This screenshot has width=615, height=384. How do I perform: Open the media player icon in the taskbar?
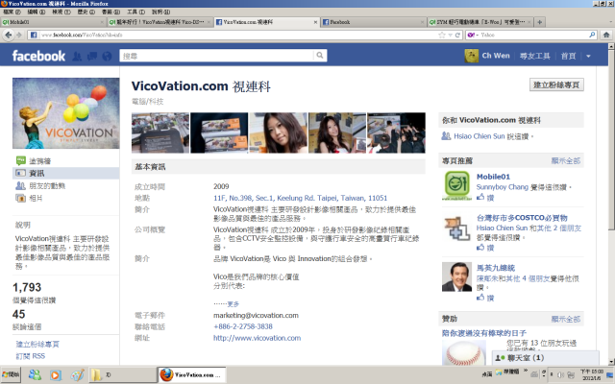tap(56, 375)
